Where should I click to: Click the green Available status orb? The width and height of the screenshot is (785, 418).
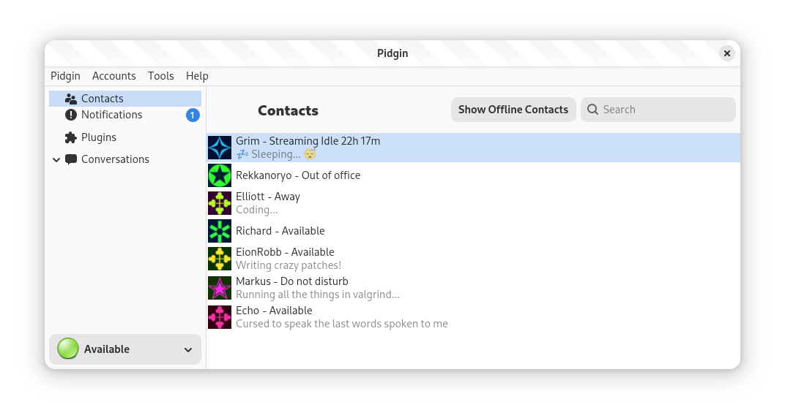[68, 349]
